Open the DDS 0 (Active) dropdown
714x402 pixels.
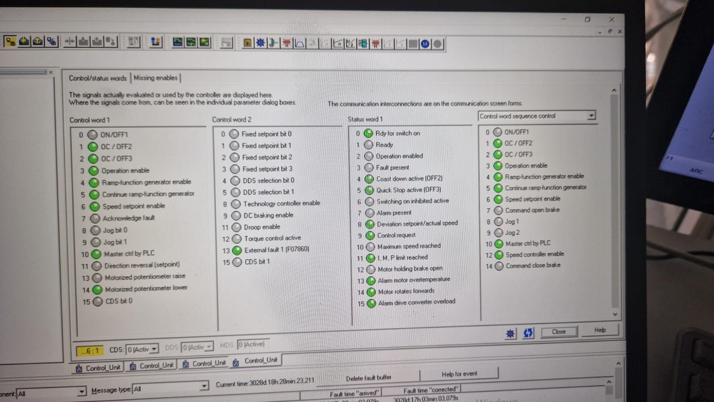[209, 347]
